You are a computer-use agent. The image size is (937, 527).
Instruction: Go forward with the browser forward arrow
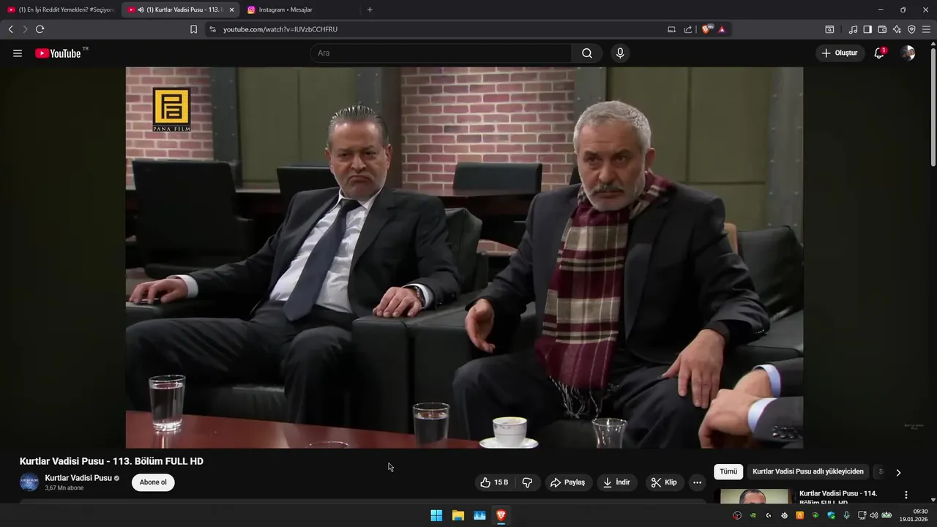tap(25, 29)
